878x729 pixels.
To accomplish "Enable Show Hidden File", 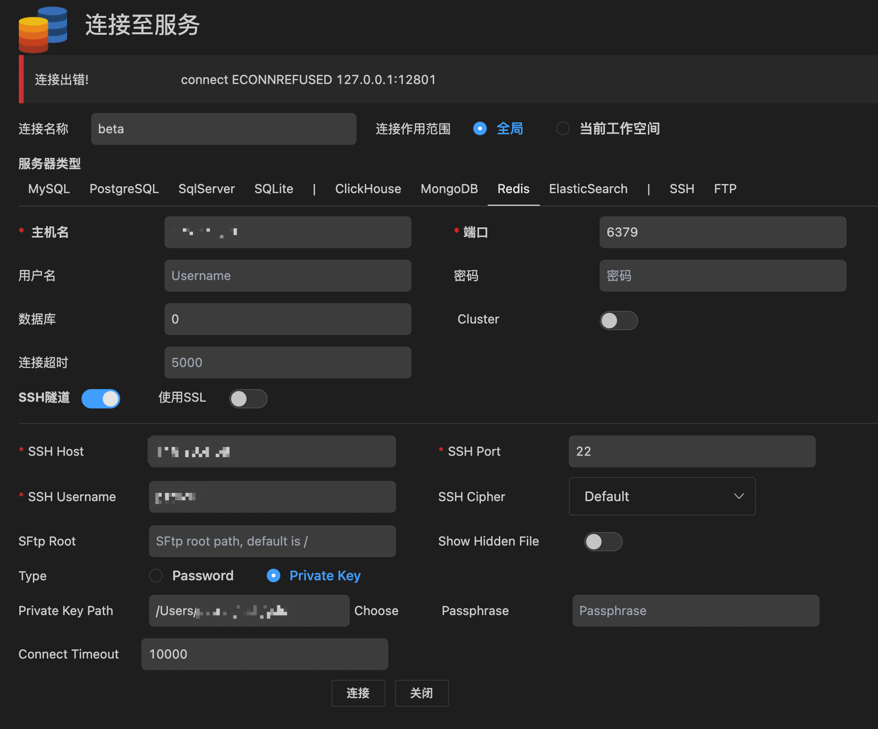I will click(x=603, y=542).
